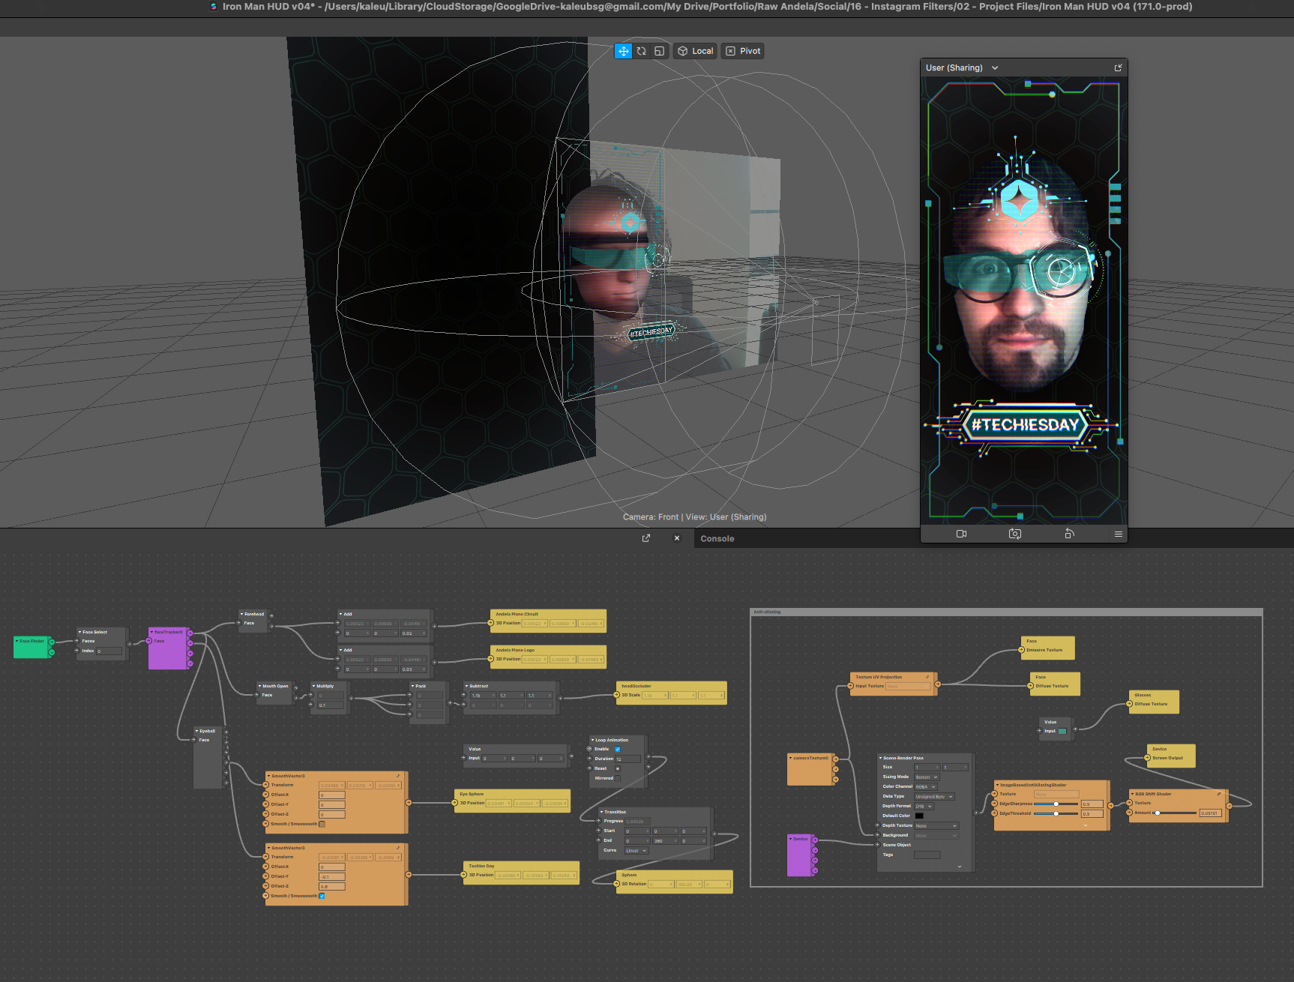Open the simulator hamburger menu
Image resolution: width=1294 pixels, height=982 pixels.
click(1118, 534)
